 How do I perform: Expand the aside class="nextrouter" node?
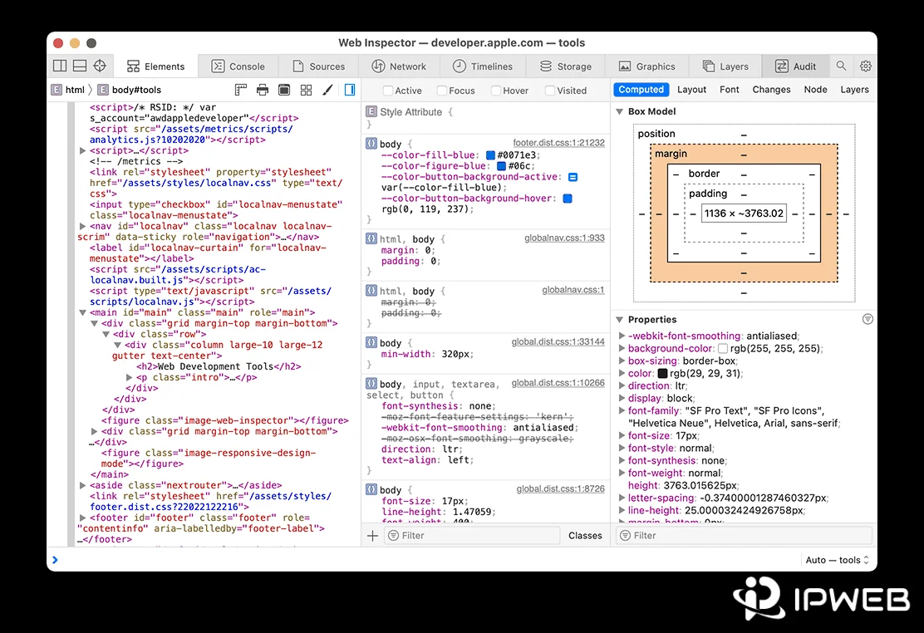82,485
